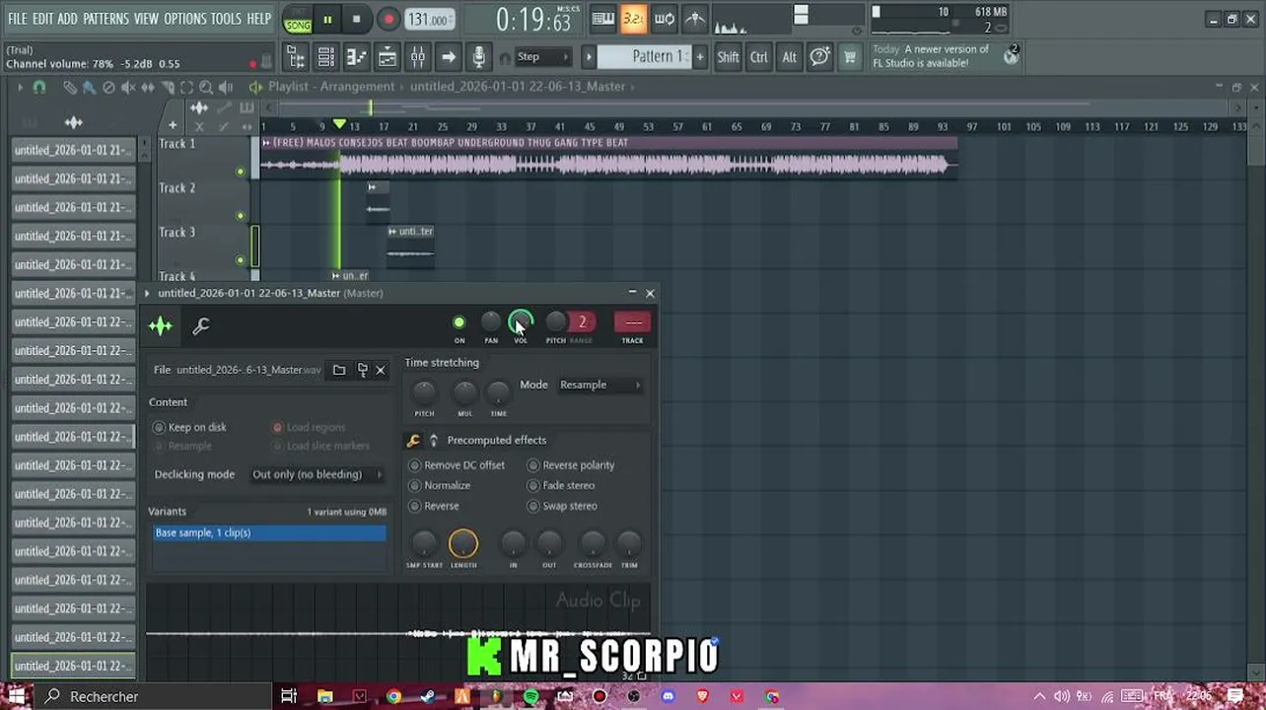Stop playback with the stop button
Screen dimensions: 1266x710
click(357, 19)
